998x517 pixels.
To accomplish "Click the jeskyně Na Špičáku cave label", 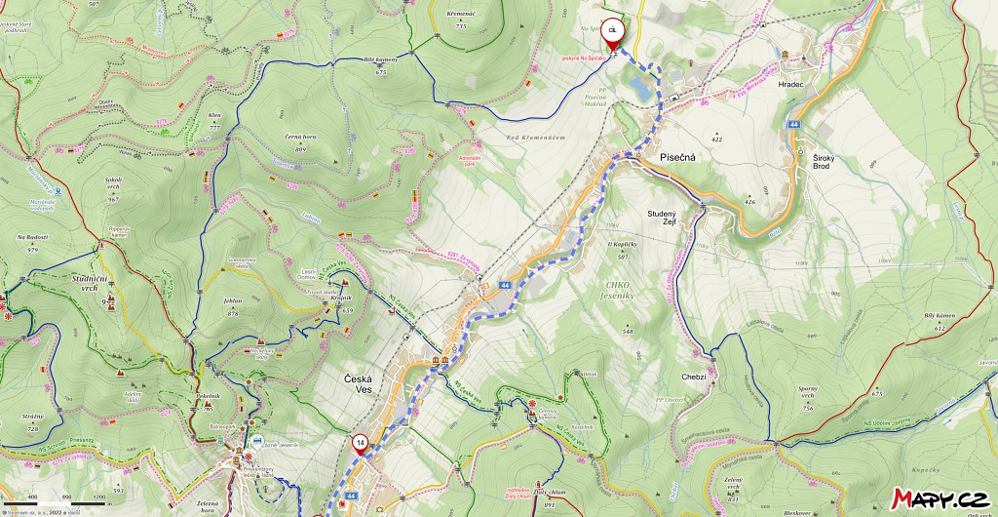I will click(584, 58).
